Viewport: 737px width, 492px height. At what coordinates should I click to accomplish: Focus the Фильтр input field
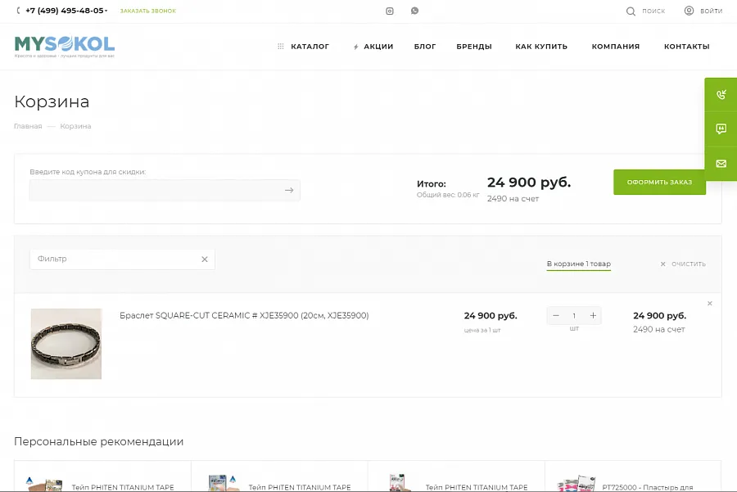click(x=122, y=260)
